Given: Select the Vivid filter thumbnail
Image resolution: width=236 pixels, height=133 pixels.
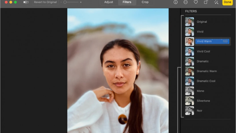Looking at the screenshot, I should pos(189,31).
